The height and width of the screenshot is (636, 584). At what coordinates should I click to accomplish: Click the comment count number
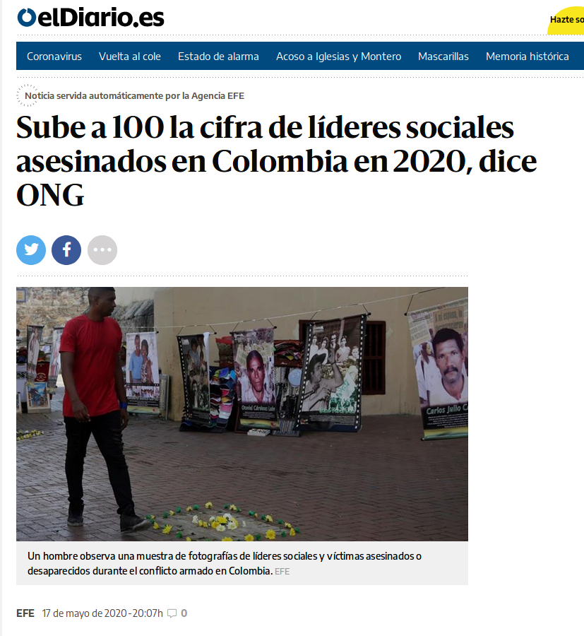pos(184,613)
